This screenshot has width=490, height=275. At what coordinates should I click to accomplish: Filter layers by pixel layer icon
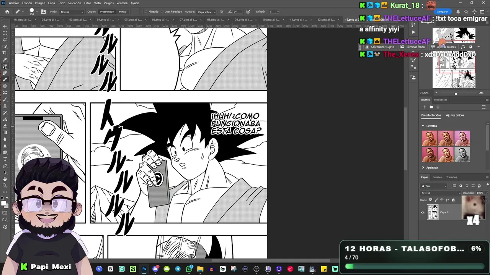coord(454,186)
